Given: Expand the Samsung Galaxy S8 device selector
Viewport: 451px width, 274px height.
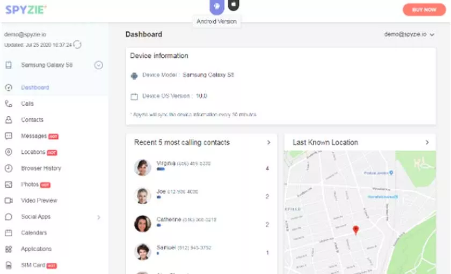Looking at the screenshot, I should click(98, 65).
